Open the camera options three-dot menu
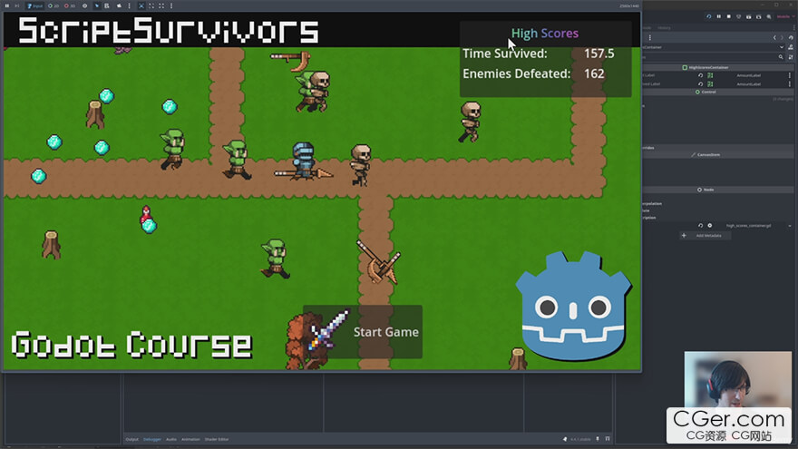 click(x=130, y=5)
